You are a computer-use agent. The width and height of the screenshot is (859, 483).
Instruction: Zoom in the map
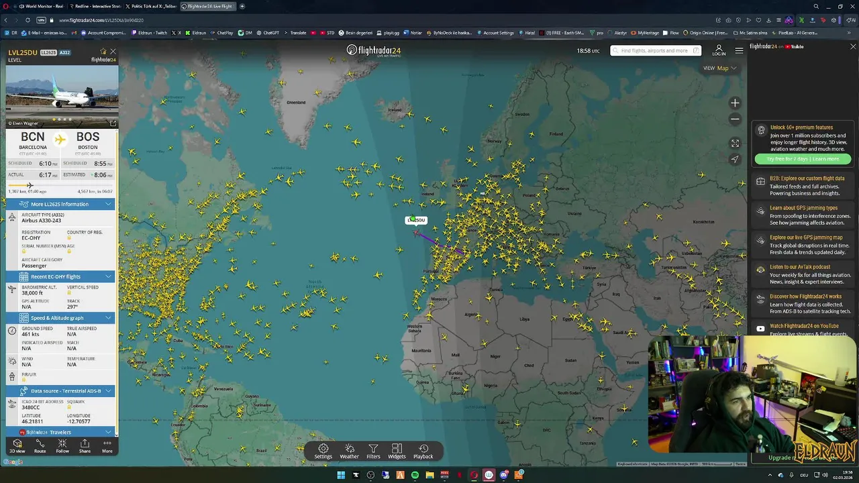pyautogui.click(x=735, y=103)
